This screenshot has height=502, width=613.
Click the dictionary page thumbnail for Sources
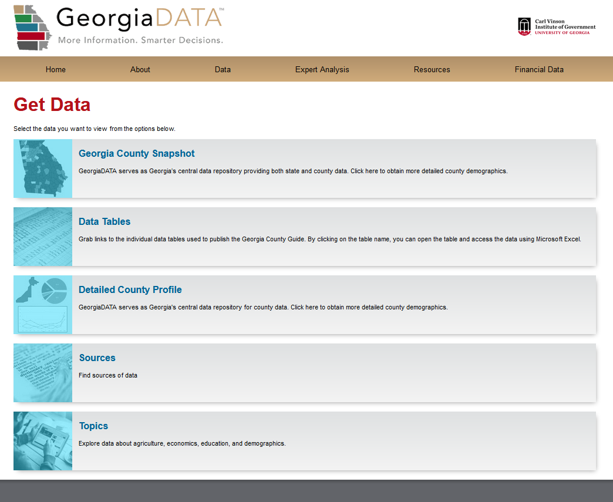43,373
